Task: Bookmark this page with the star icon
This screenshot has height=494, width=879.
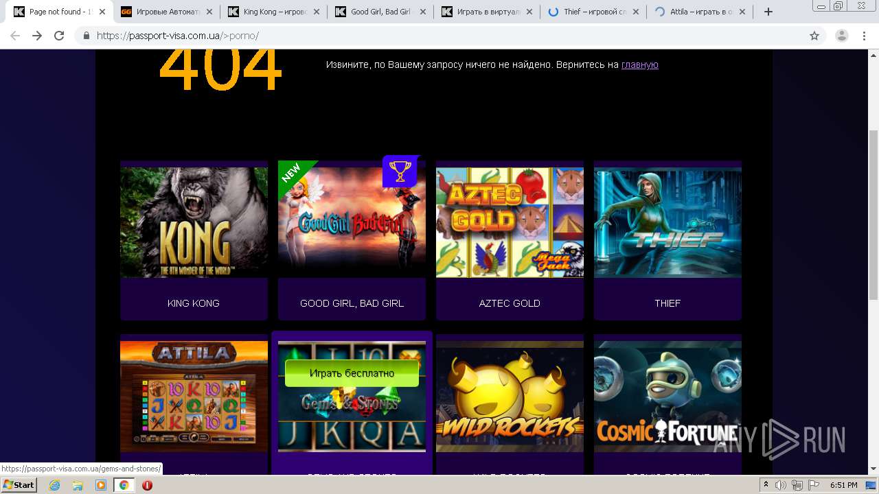Action: click(814, 36)
